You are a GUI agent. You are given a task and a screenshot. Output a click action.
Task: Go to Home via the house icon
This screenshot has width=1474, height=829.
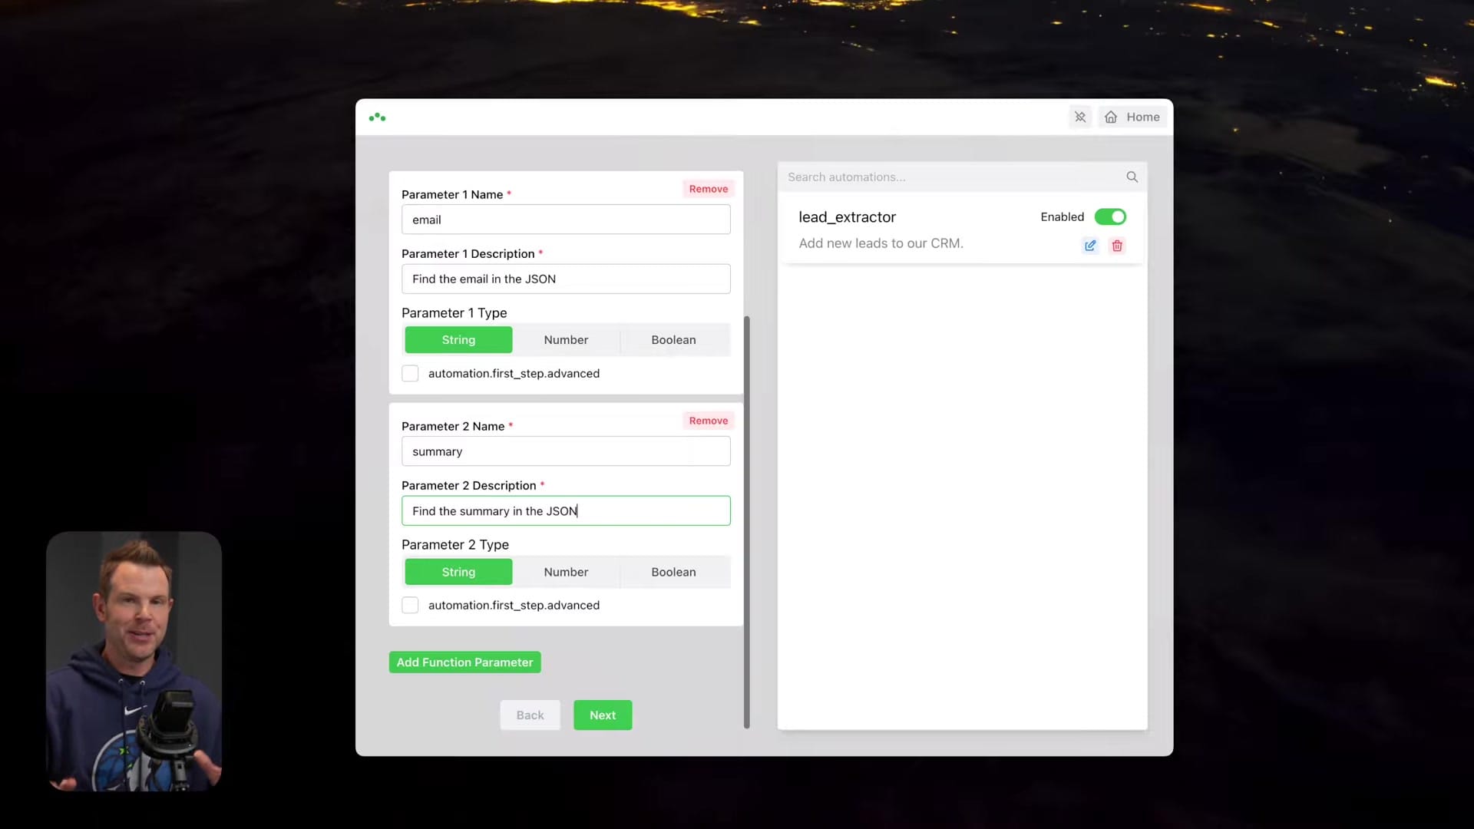pos(1111,117)
